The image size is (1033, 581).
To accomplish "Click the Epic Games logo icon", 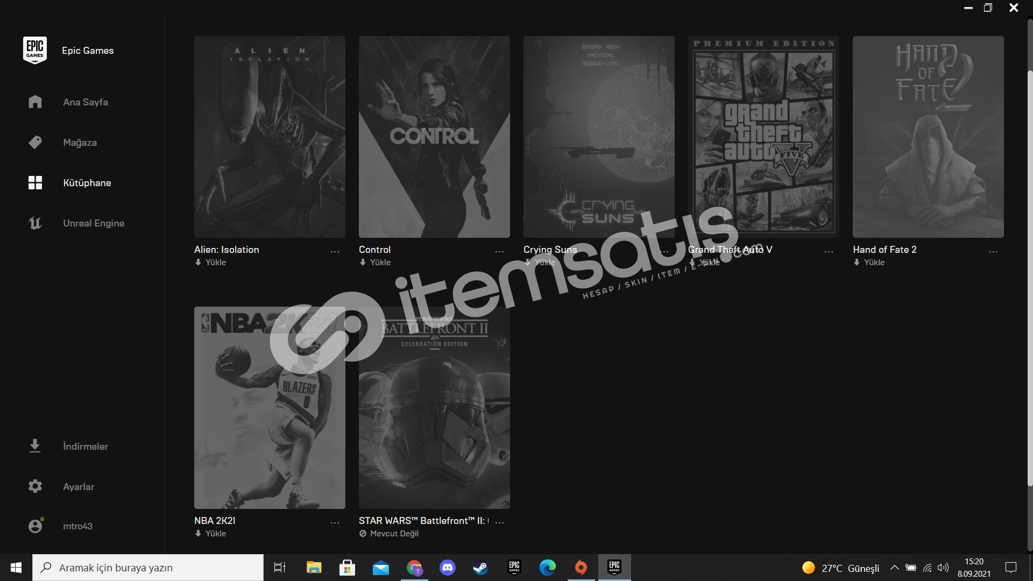I will click(x=35, y=50).
